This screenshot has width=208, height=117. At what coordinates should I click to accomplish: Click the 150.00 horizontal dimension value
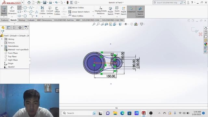coord(110,76)
